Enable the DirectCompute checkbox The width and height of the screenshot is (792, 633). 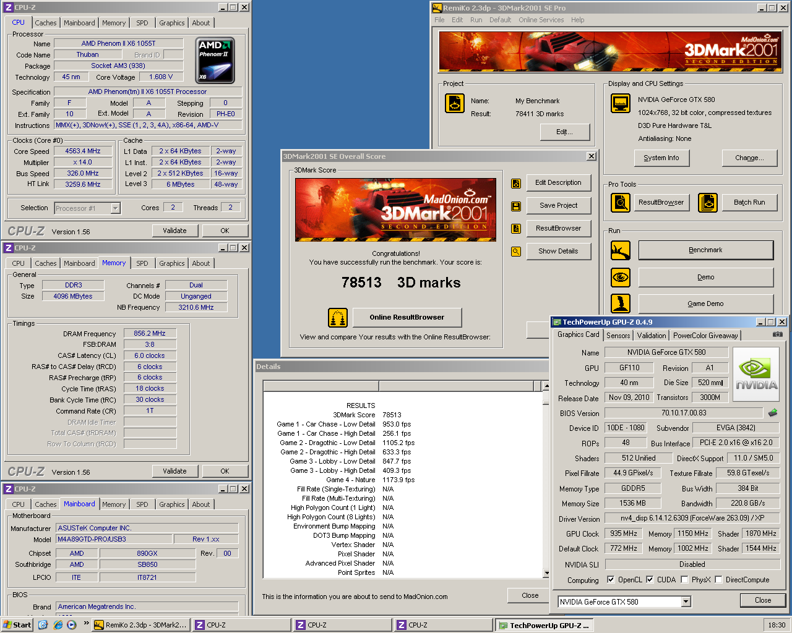click(x=718, y=580)
